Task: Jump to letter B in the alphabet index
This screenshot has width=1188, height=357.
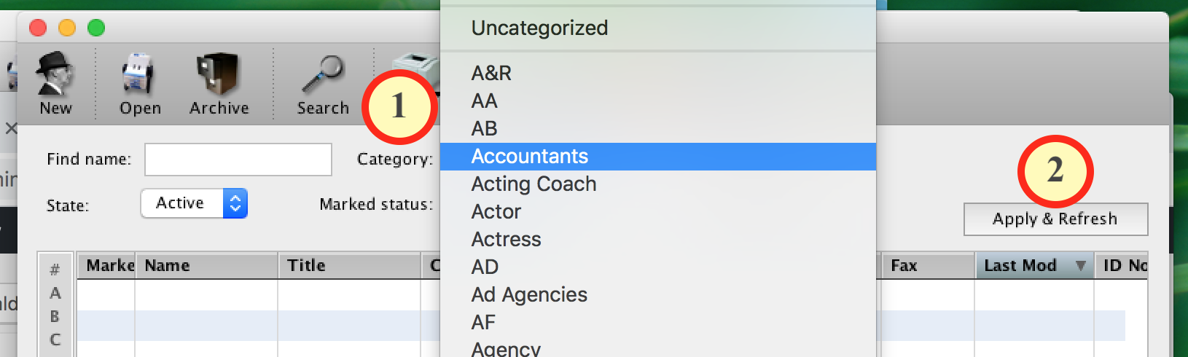Action: coord(55,316)
